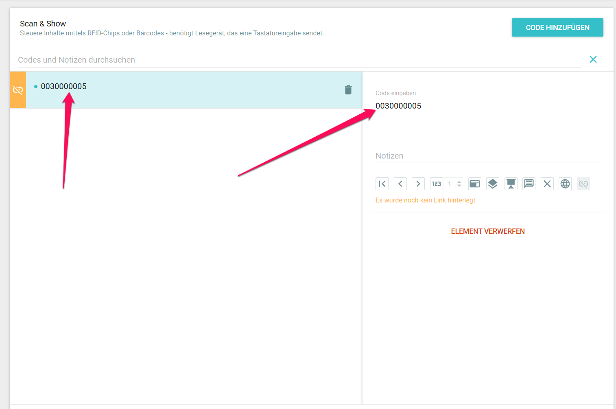Click the picture-in-picture window icon
The image size is (616, 409).
[475, 184]
